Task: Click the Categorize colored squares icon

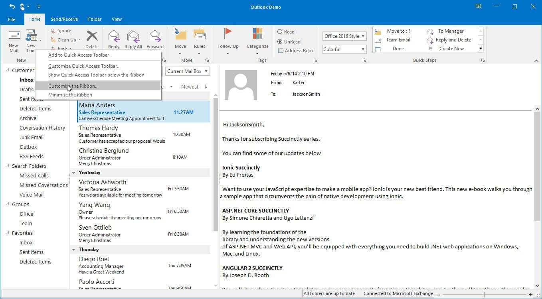Action: tap(257, 33)
